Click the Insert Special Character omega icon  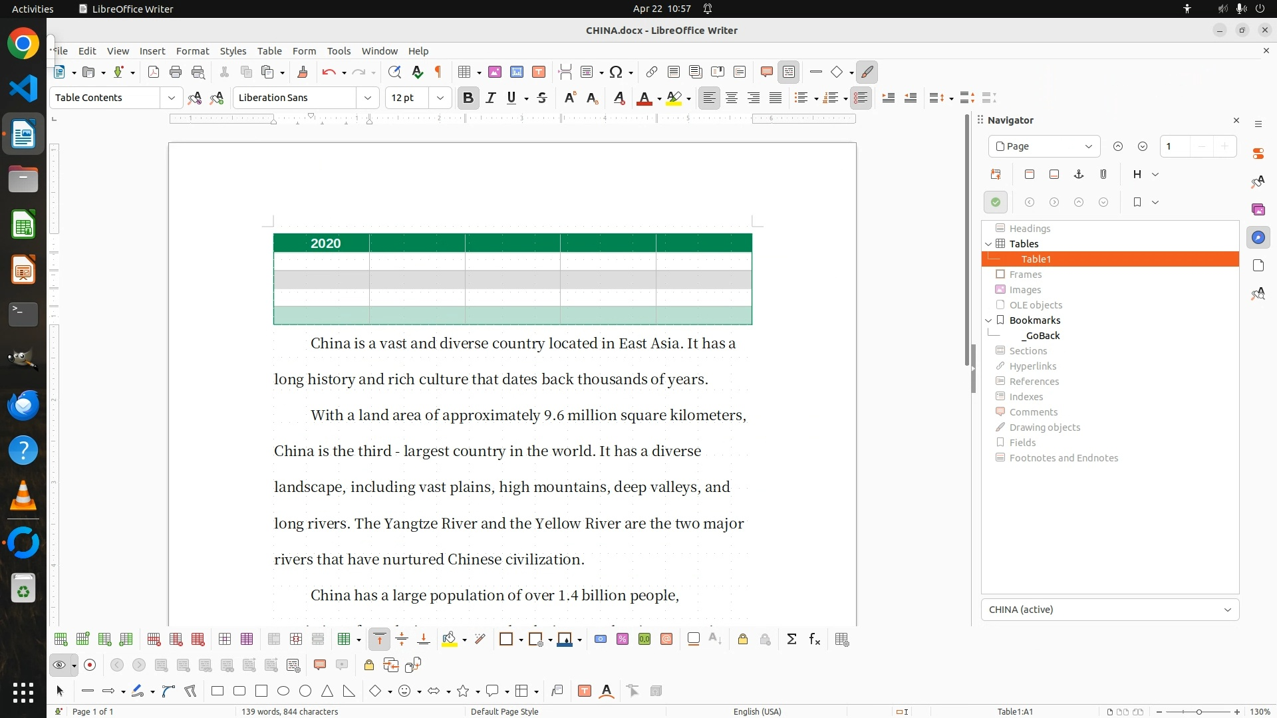point(616,72)
